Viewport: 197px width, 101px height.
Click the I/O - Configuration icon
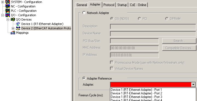coord(8,15)
